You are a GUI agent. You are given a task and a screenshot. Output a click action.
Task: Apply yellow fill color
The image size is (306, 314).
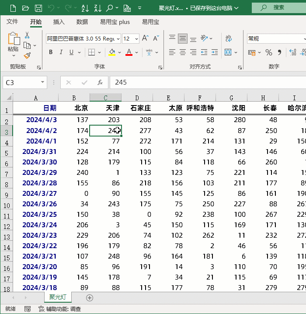click(x=112, y=52)
